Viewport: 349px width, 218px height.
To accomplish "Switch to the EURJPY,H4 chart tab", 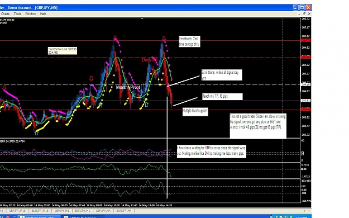I will click(x=124, y=211).
